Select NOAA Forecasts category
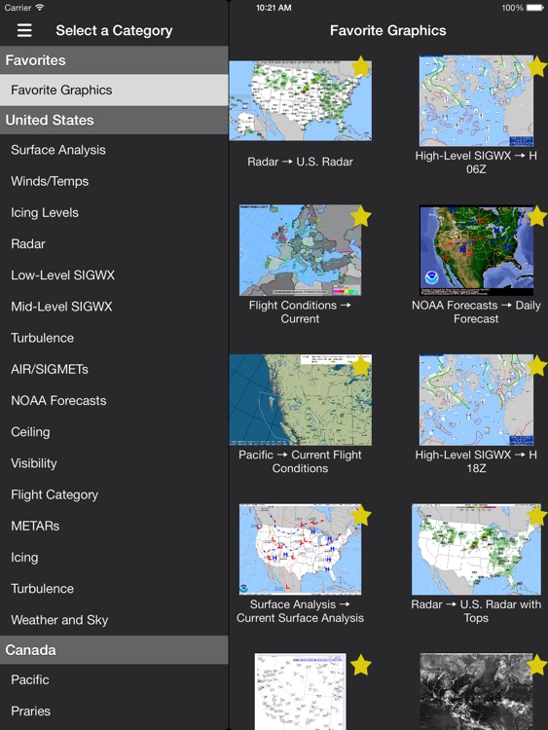Screen dimensions: 548x730 pos(114,400)
